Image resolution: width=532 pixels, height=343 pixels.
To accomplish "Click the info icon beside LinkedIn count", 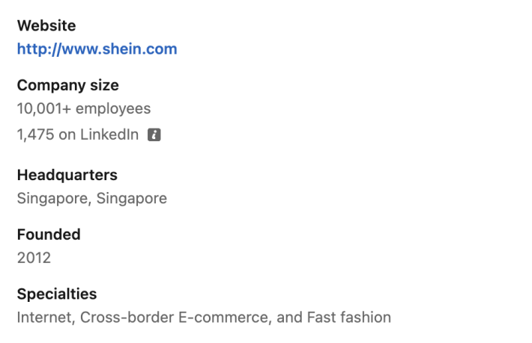I will click(154, 135).
